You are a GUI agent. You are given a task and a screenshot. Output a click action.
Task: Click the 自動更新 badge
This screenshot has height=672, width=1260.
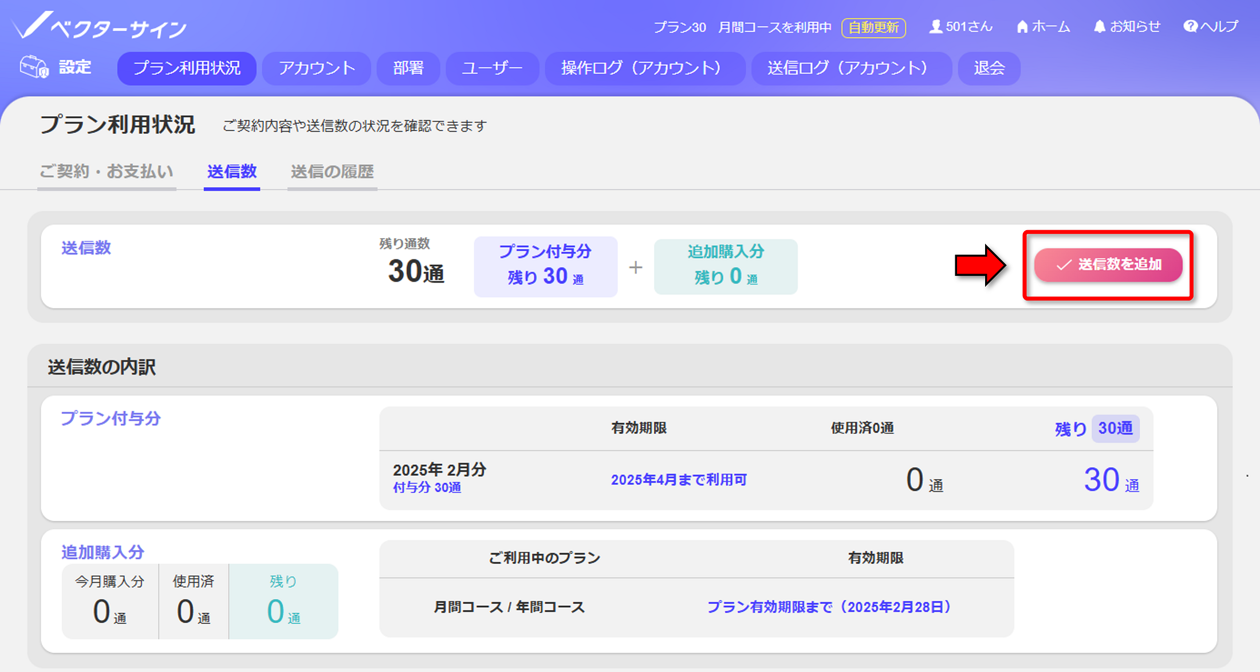click(x=873, y=27)
